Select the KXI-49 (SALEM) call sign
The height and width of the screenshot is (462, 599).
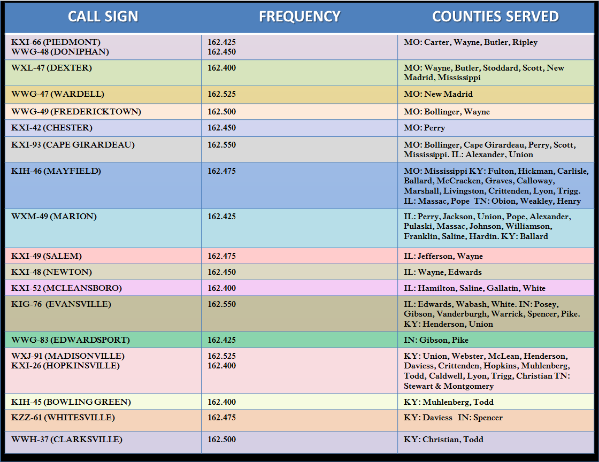tap(47, 256)
